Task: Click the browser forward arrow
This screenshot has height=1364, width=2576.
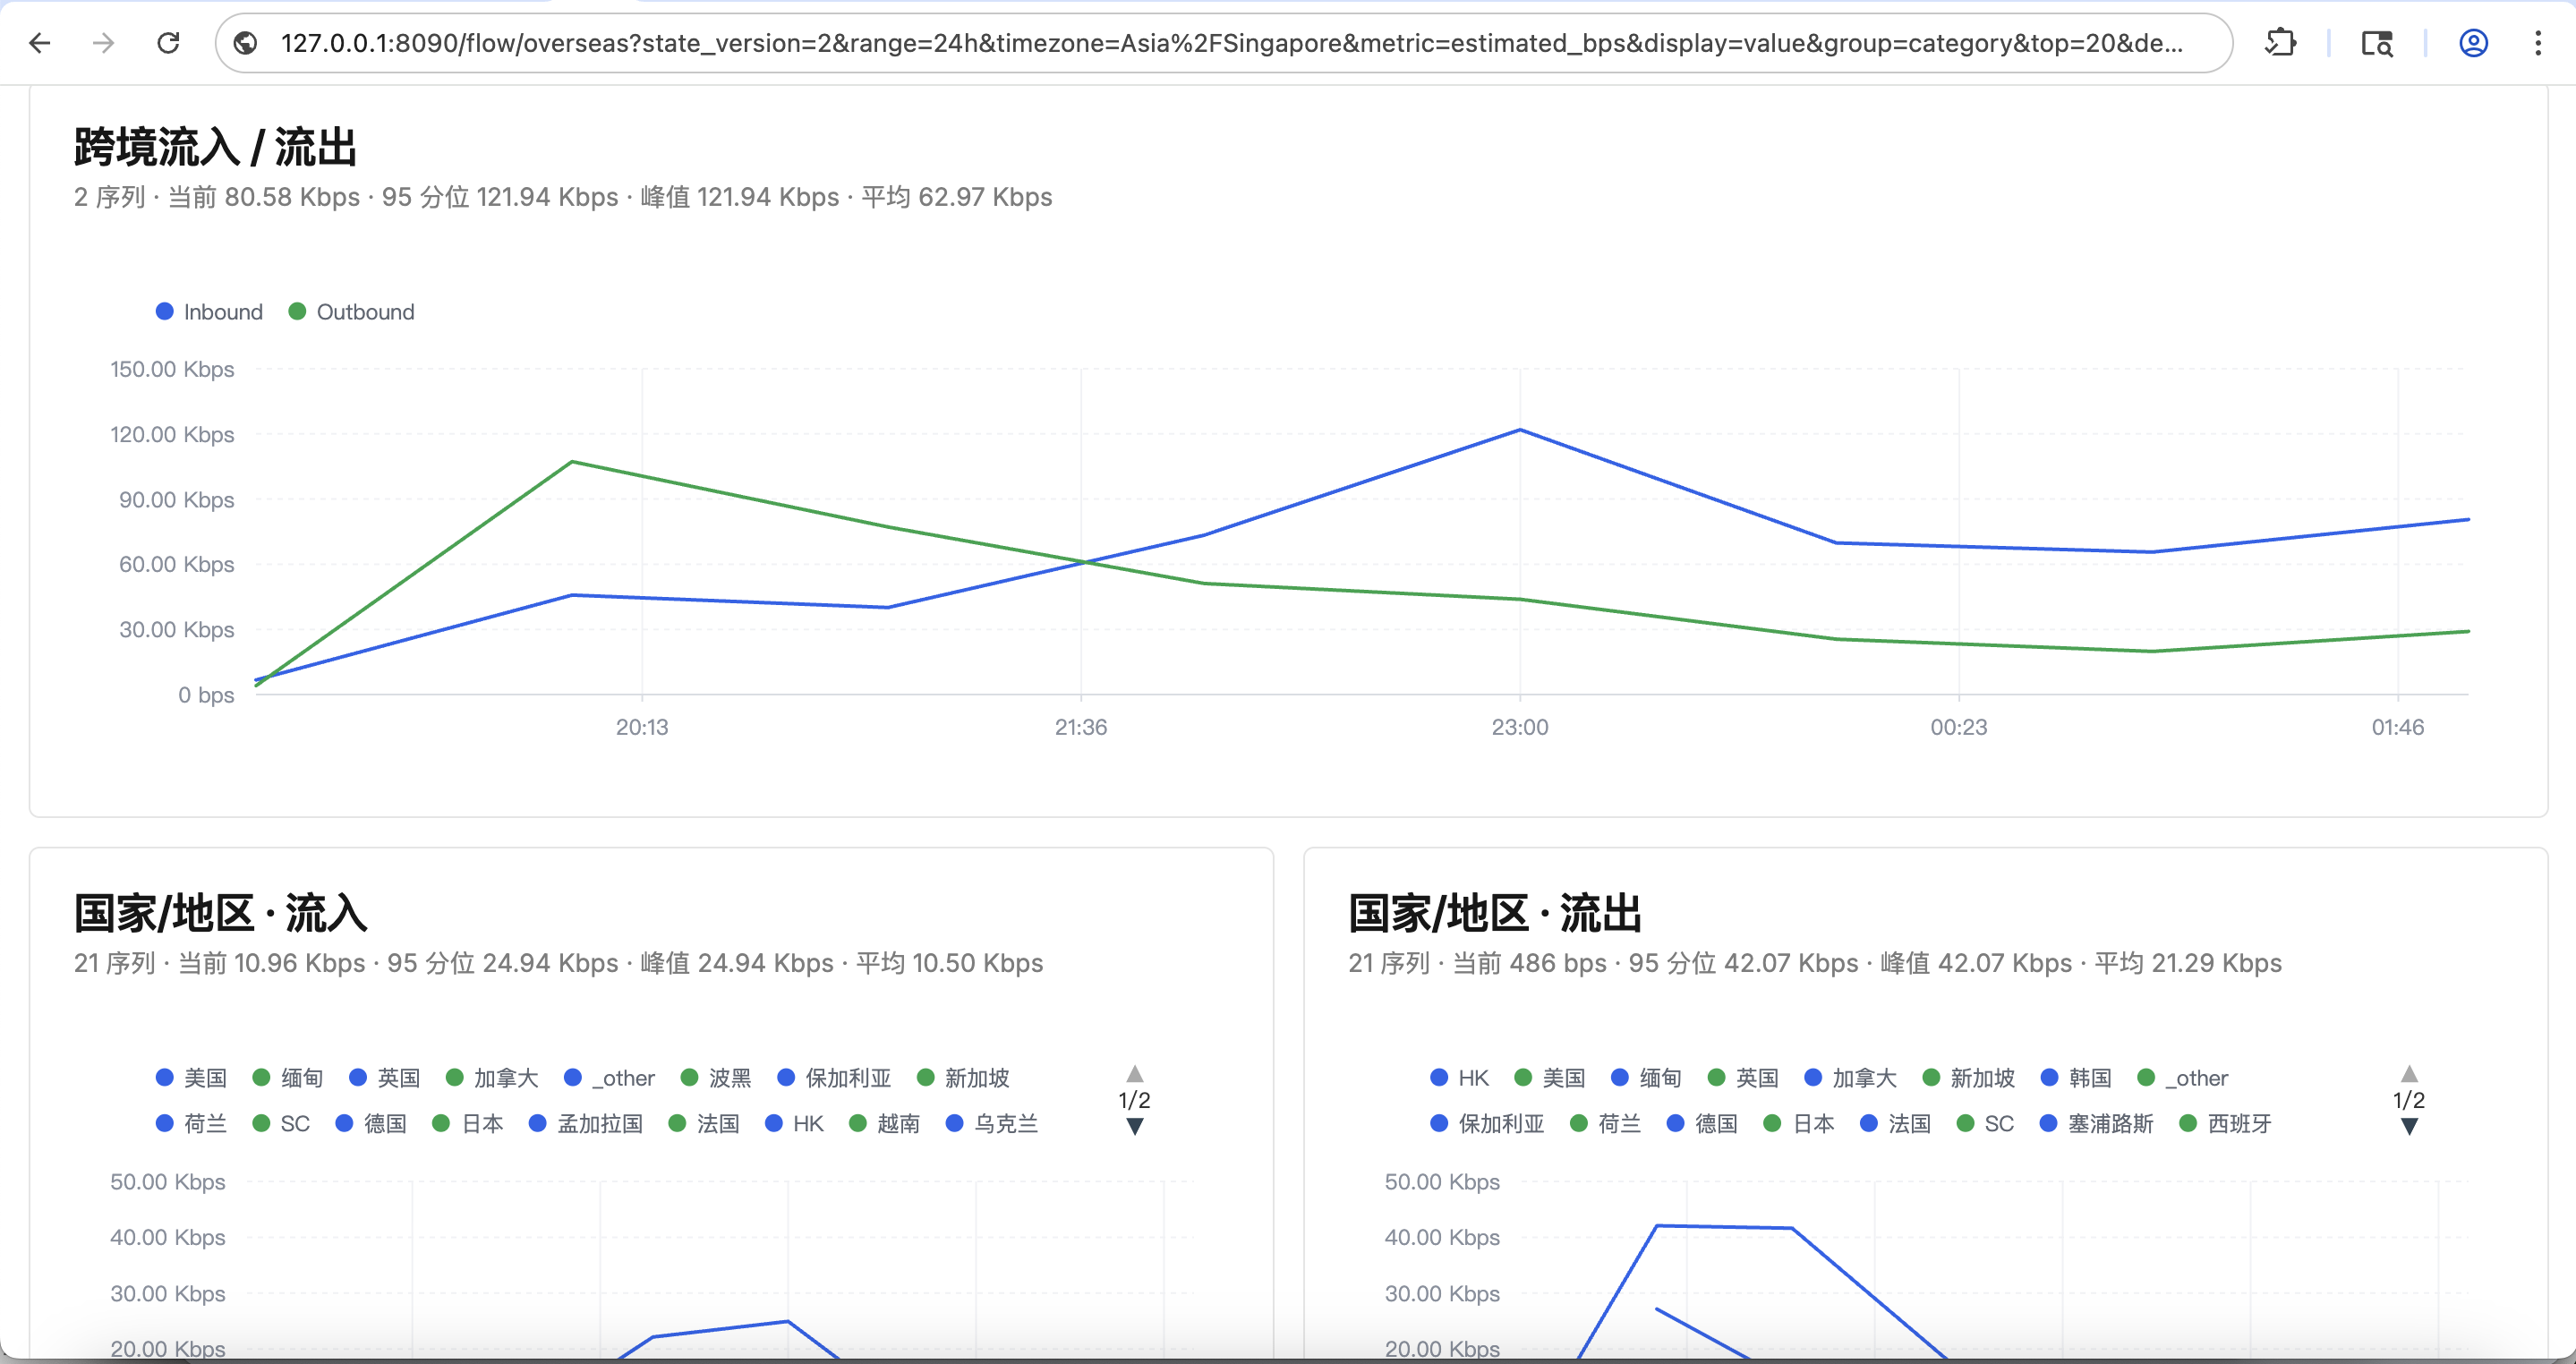Action: coord(104,43)
